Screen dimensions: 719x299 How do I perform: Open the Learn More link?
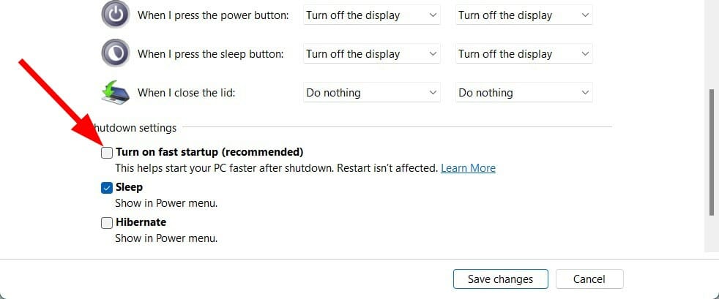pos(468,168)
